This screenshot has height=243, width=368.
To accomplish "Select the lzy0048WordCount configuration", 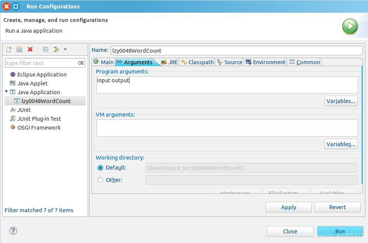I will [46, 101].
